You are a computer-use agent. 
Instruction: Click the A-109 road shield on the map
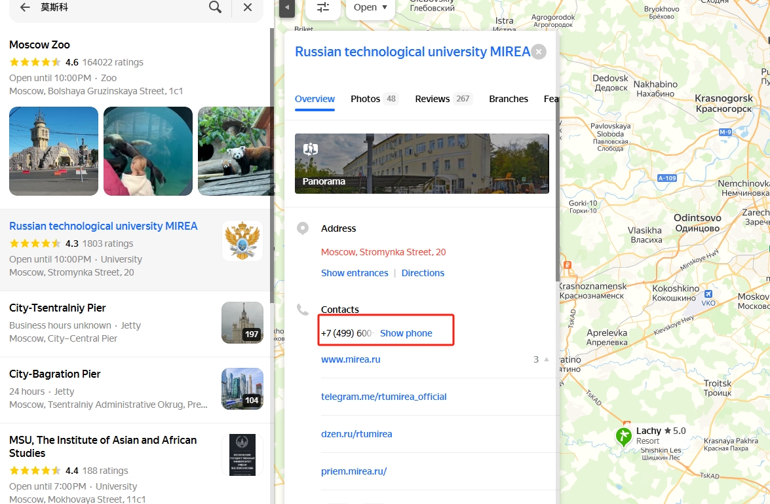click(667, 178)
